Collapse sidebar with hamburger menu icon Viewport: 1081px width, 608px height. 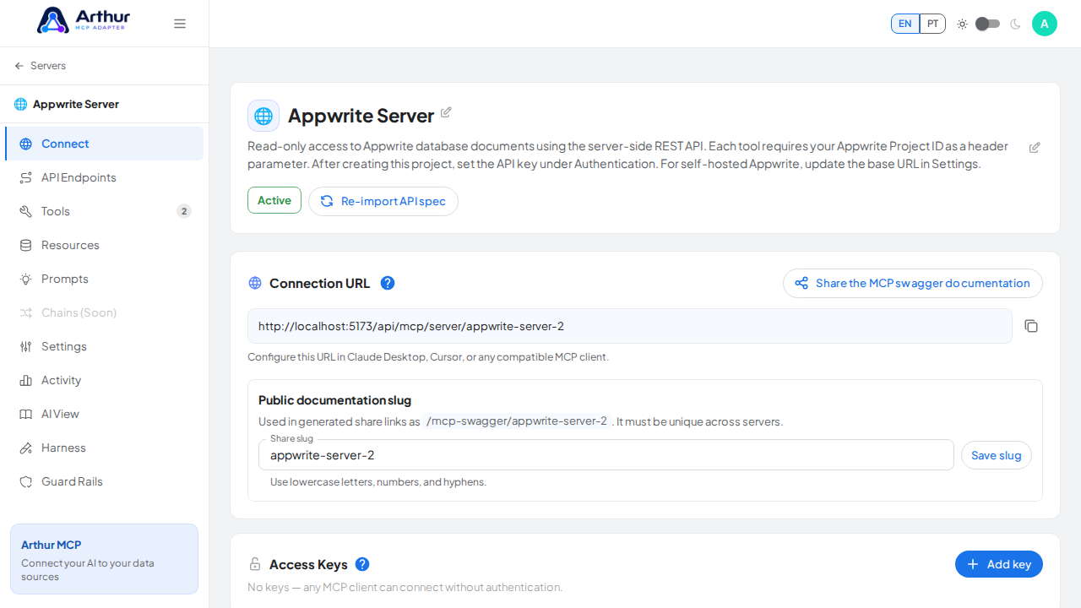click(180, 24)
